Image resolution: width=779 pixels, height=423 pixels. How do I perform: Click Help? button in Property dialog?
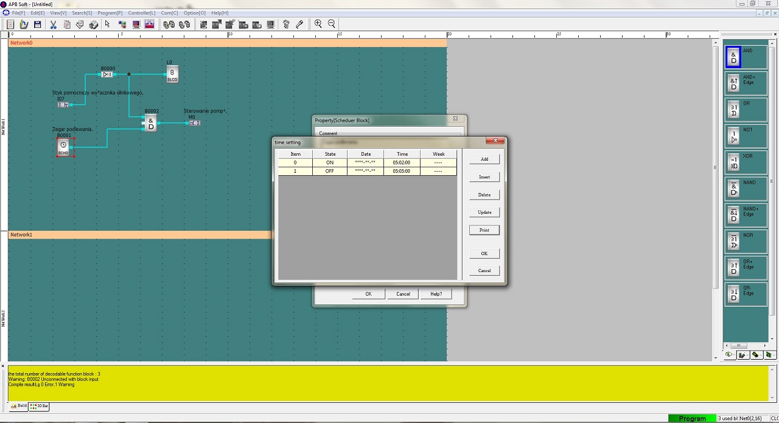coord(436,294)
